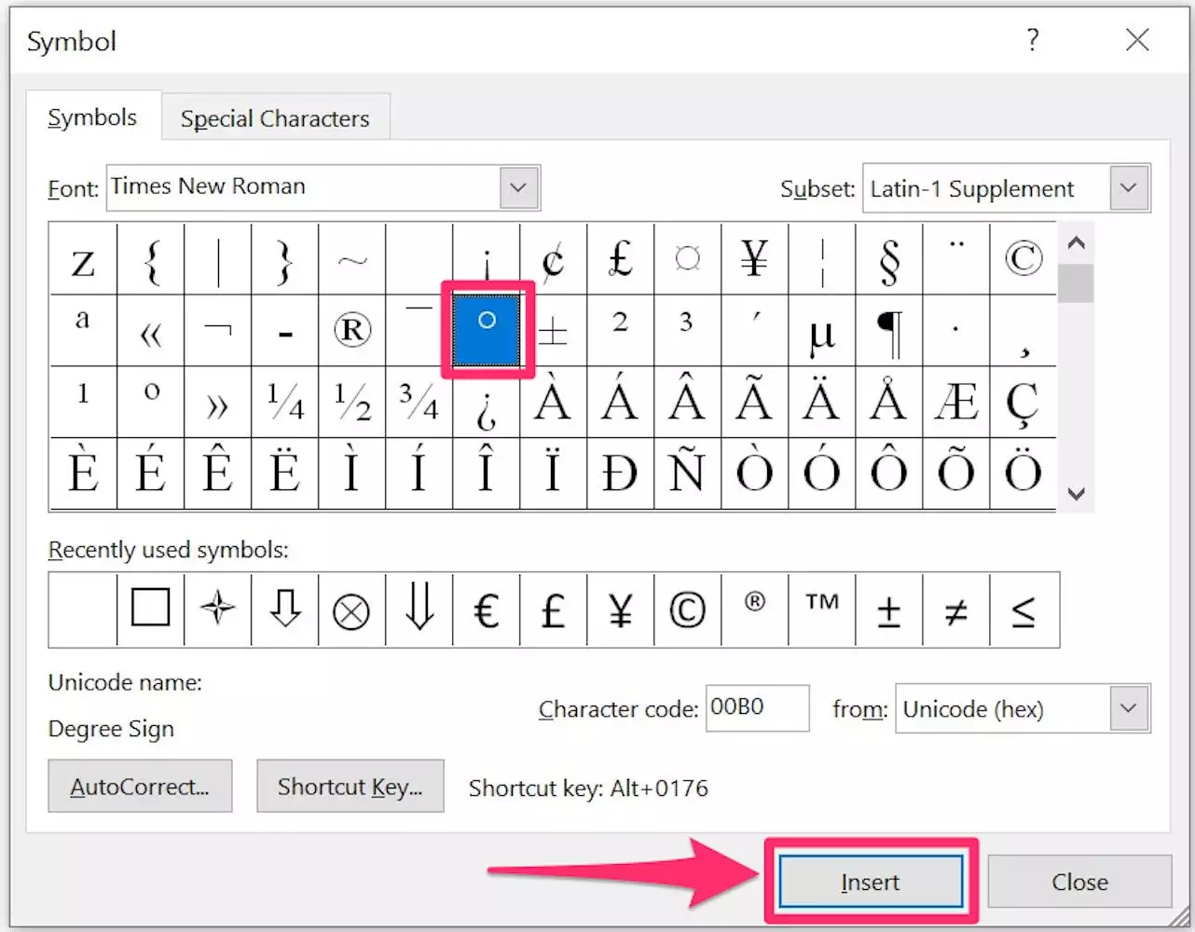Click the Character code input field

pos(756,708)
